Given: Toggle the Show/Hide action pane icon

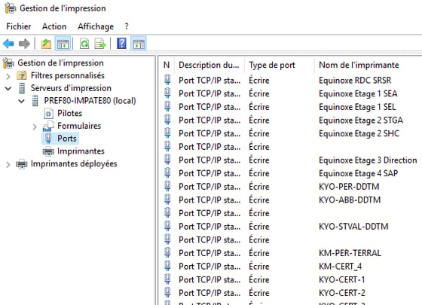Looking at the screenshot, I should coord(139,44).
